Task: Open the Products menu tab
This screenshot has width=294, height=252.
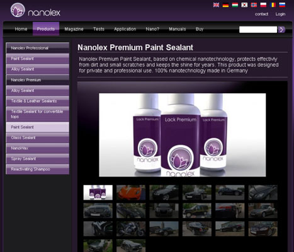Action: [x=46, y=29]
